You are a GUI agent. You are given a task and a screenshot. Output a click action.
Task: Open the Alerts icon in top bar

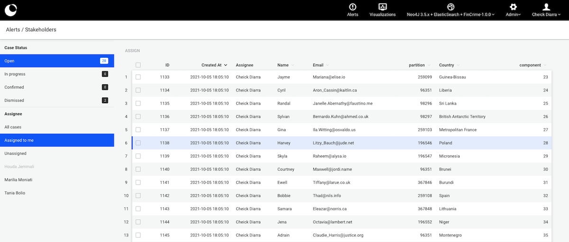click(x=352, y=7)
